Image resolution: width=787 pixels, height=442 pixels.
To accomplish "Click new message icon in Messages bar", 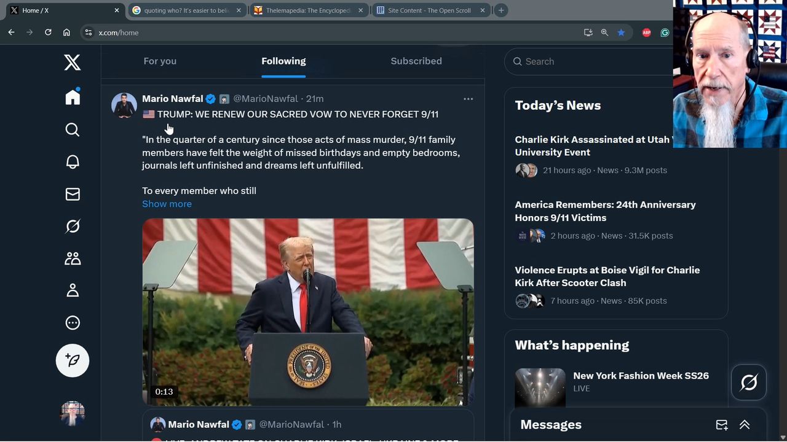I will click(722, 425).
